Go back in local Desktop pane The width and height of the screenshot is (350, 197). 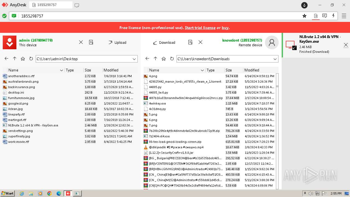point(7,59)
